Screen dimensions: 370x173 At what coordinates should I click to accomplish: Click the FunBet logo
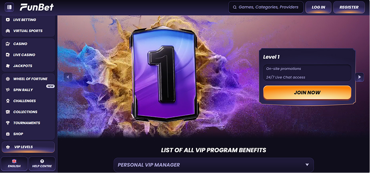(36, 7)
